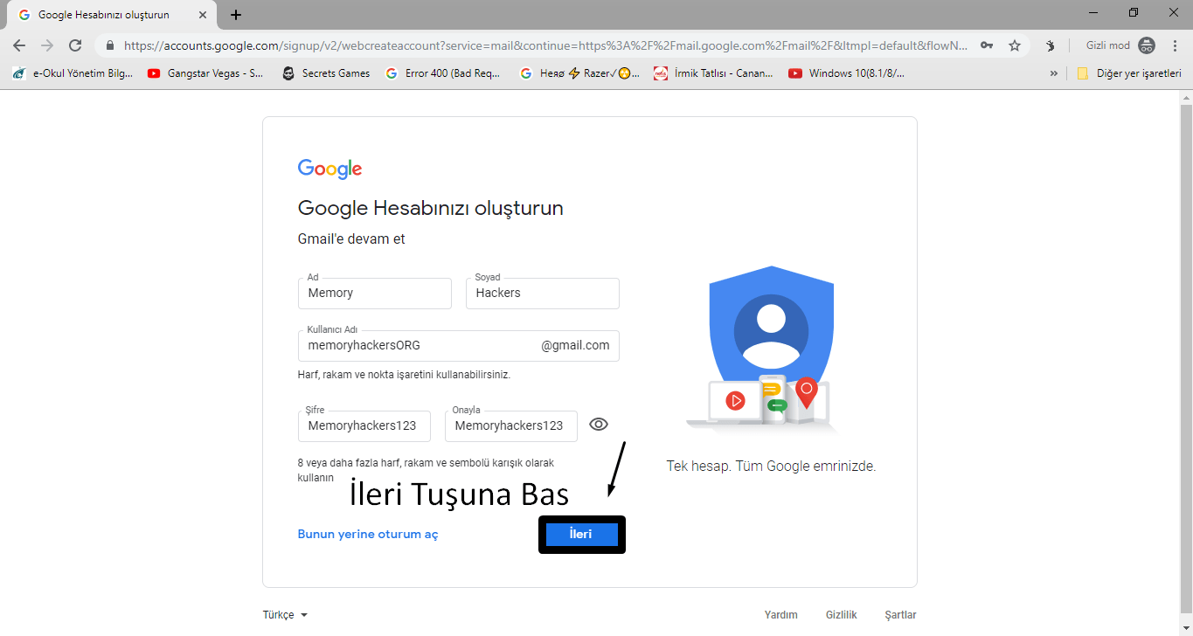Open the Şartlar terms link
The image size is (1193, 636).
(901, 615)
